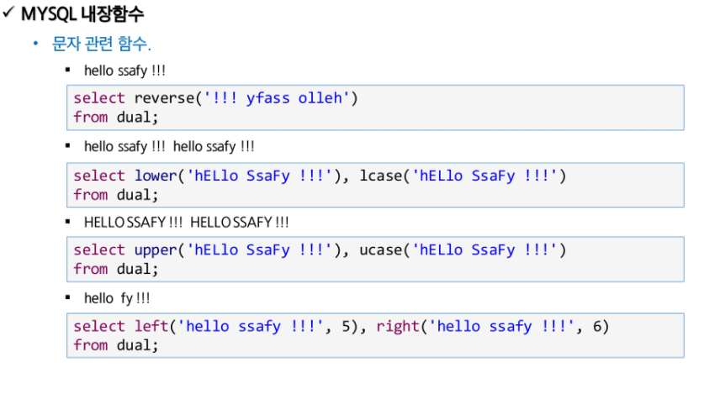This screenshot has width=720, height=394.
Task: Click the MYSQL 내장함수 heading
Action: (x=82, y=13)
